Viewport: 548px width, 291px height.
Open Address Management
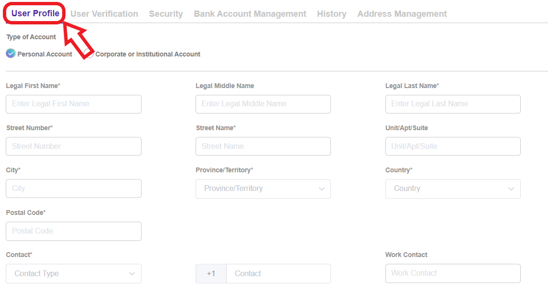pyautogui.click(x=401, y=13)
